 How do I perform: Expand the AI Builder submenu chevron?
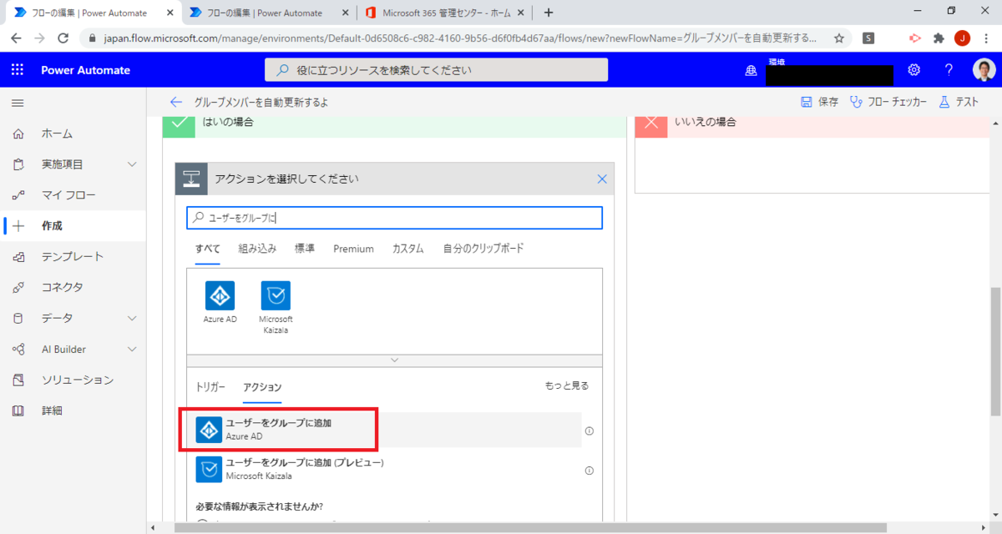coord(132,349)
